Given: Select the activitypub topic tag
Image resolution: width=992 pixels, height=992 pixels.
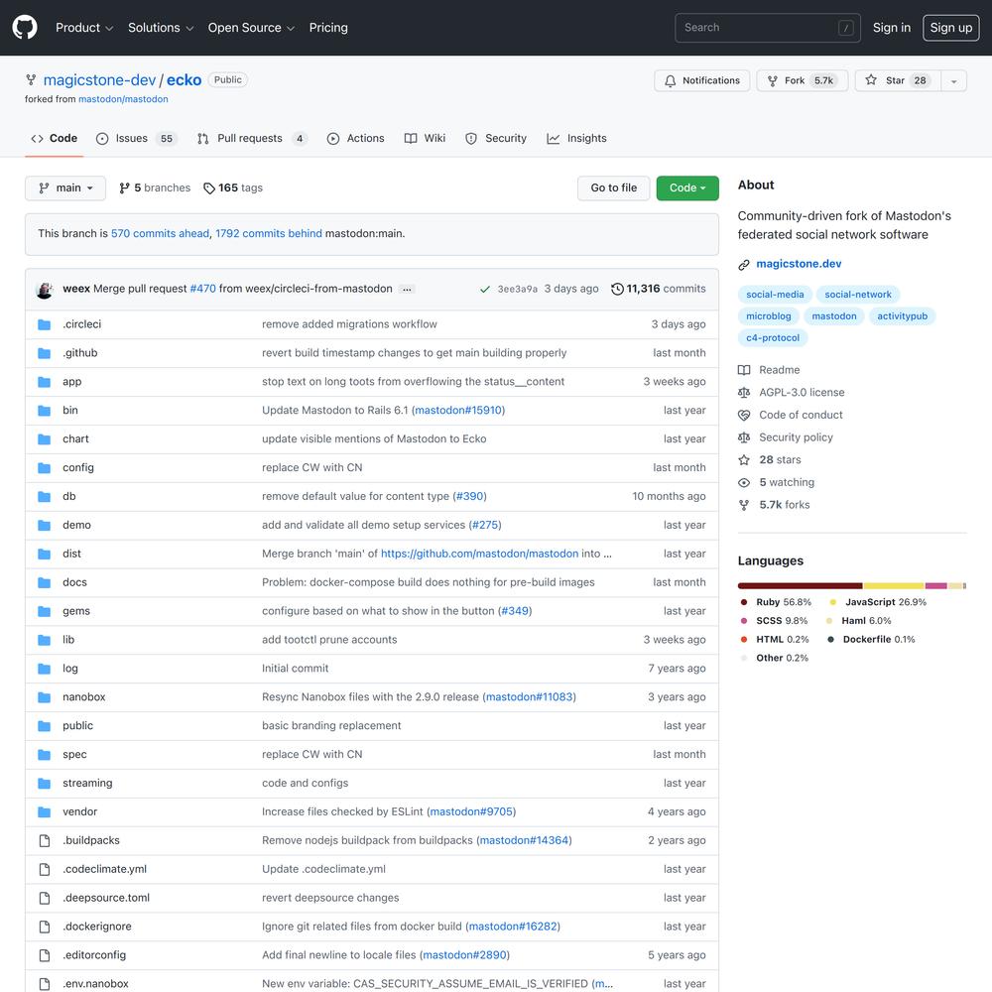Looking at the screenshot, I should [x=902, y=316].
